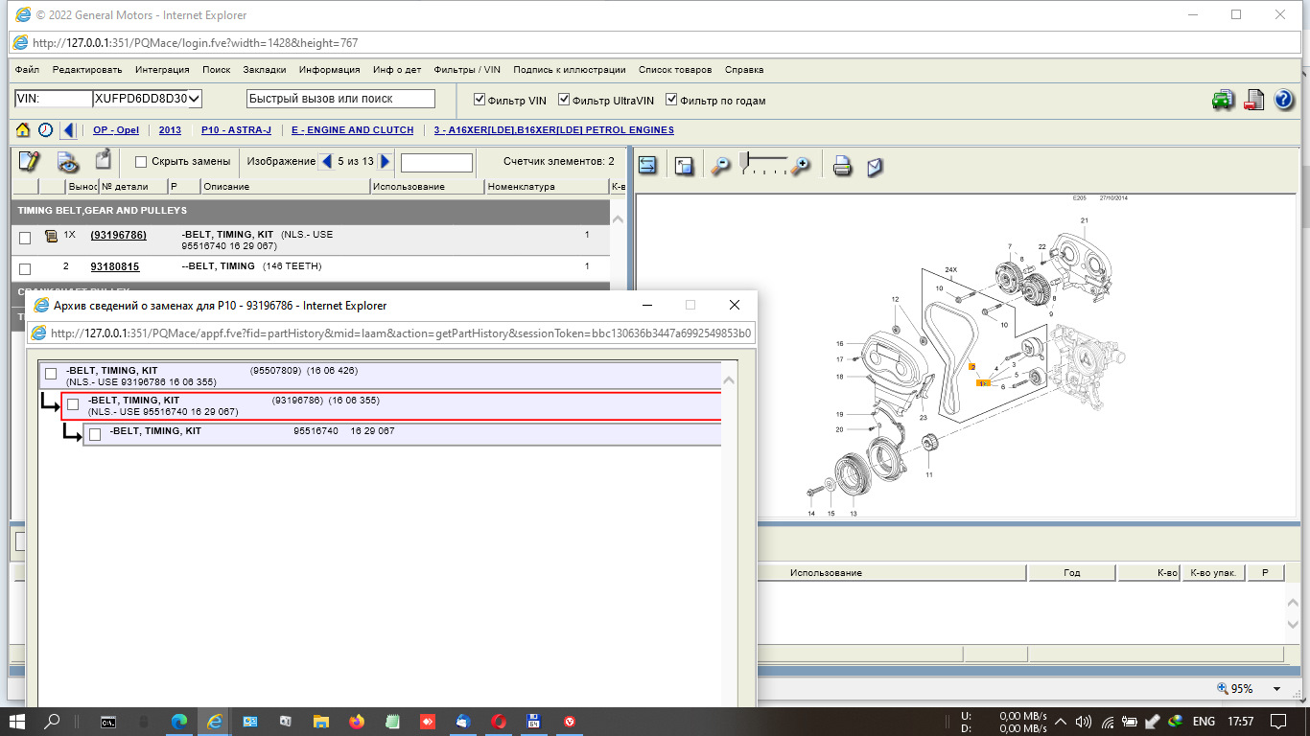Image resolution: width=1310 pixels, height=736 pixels.
Task: Open the P10 - ASTRA-J breadcrumb link
Action: tap(236, 130)
